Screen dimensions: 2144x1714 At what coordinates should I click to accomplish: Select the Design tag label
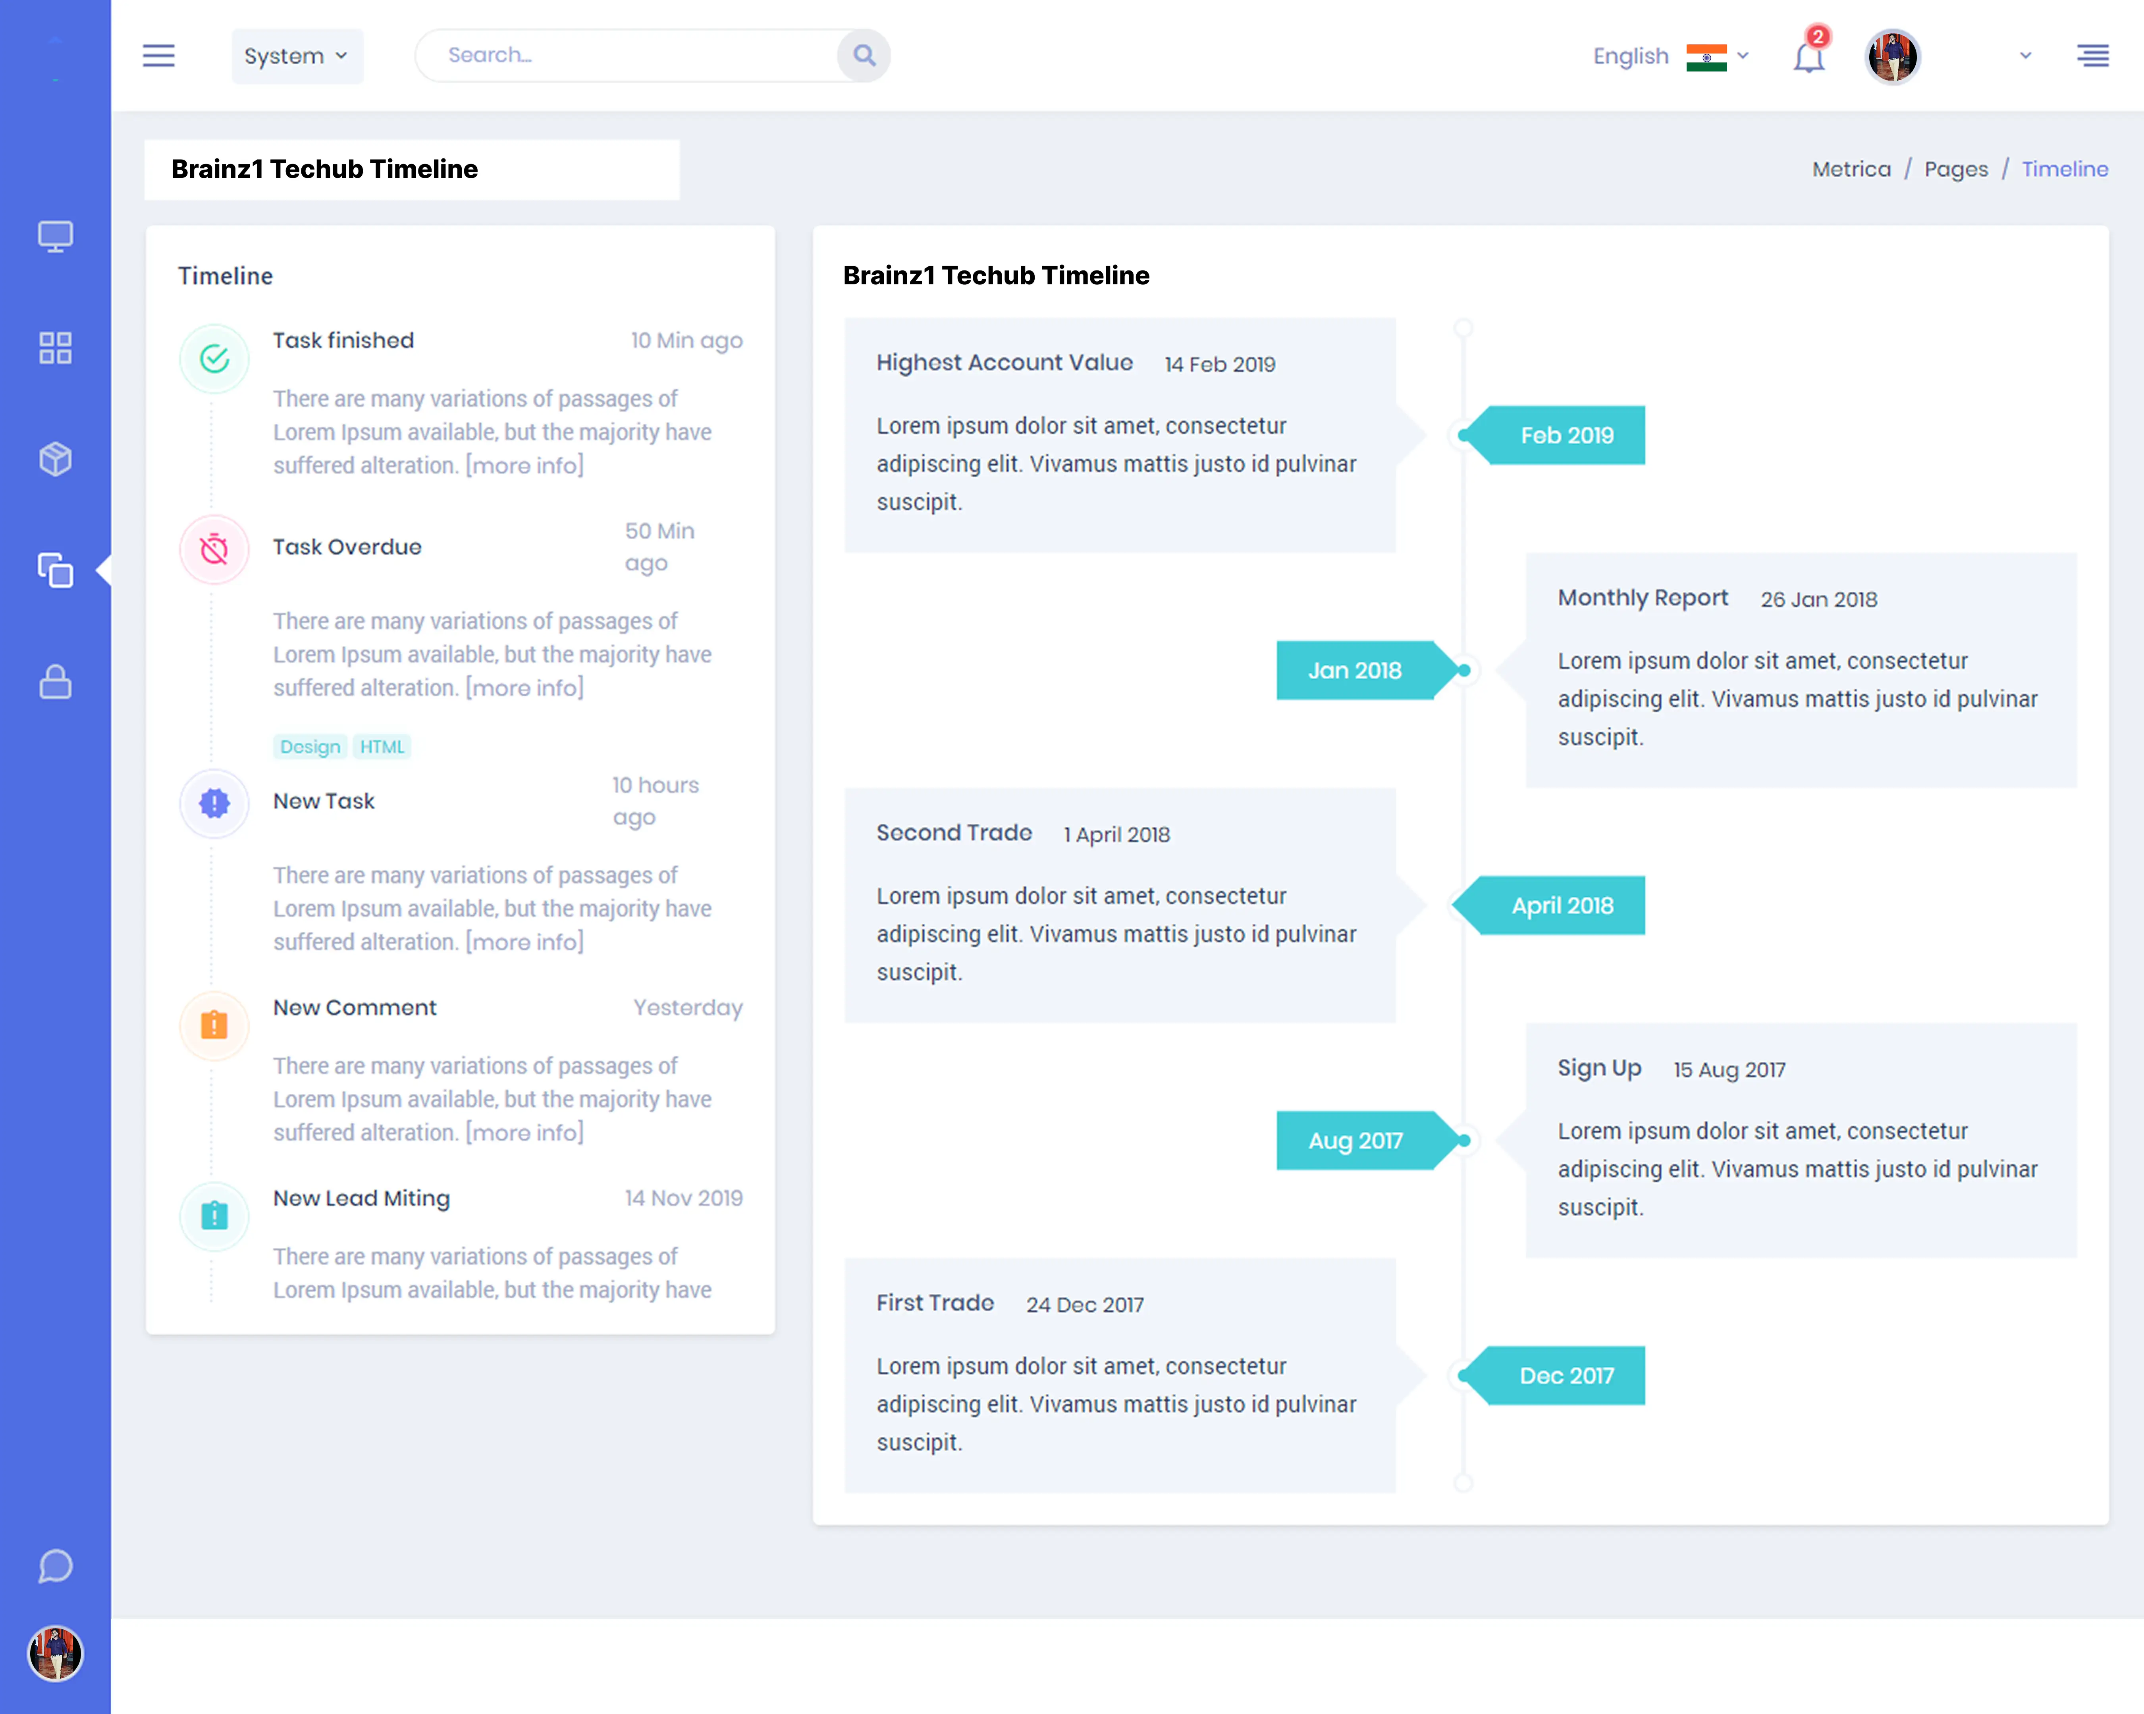pos(309,746)
